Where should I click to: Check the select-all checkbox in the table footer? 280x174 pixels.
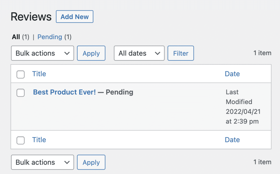21,140
